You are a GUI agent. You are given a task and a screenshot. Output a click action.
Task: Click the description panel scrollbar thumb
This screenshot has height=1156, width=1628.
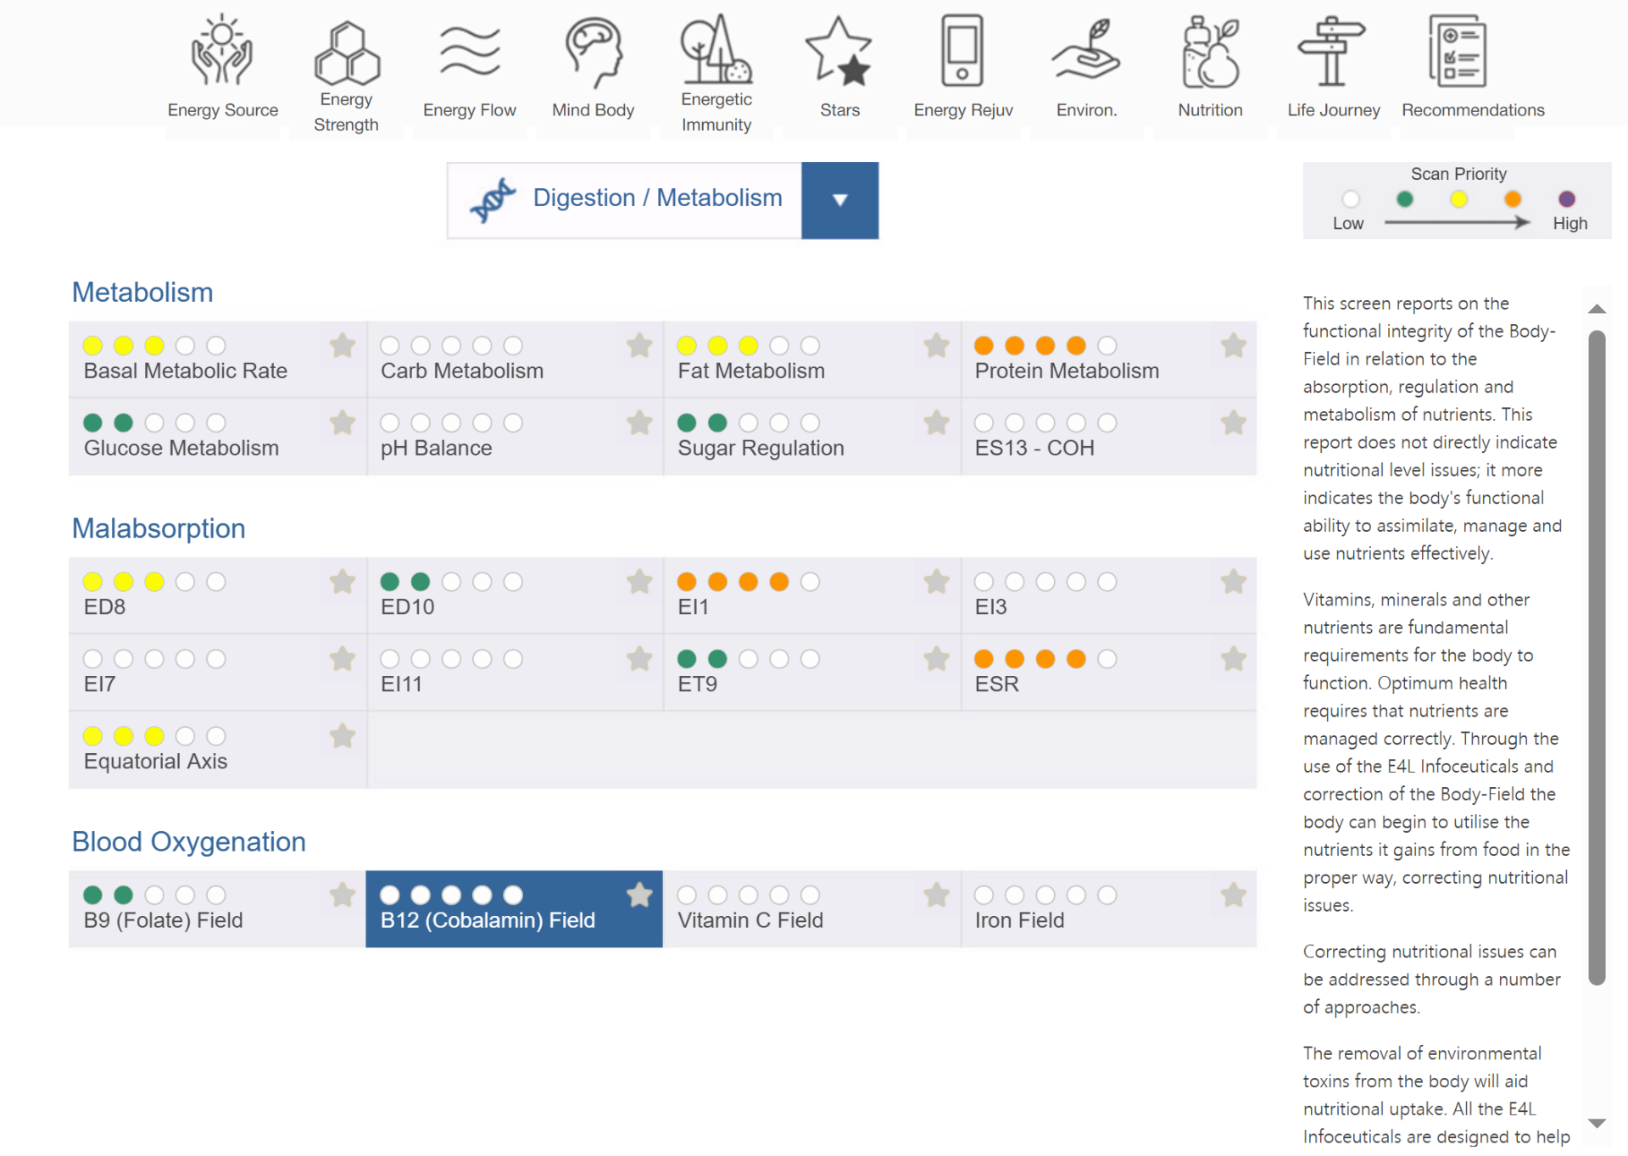1597,657
